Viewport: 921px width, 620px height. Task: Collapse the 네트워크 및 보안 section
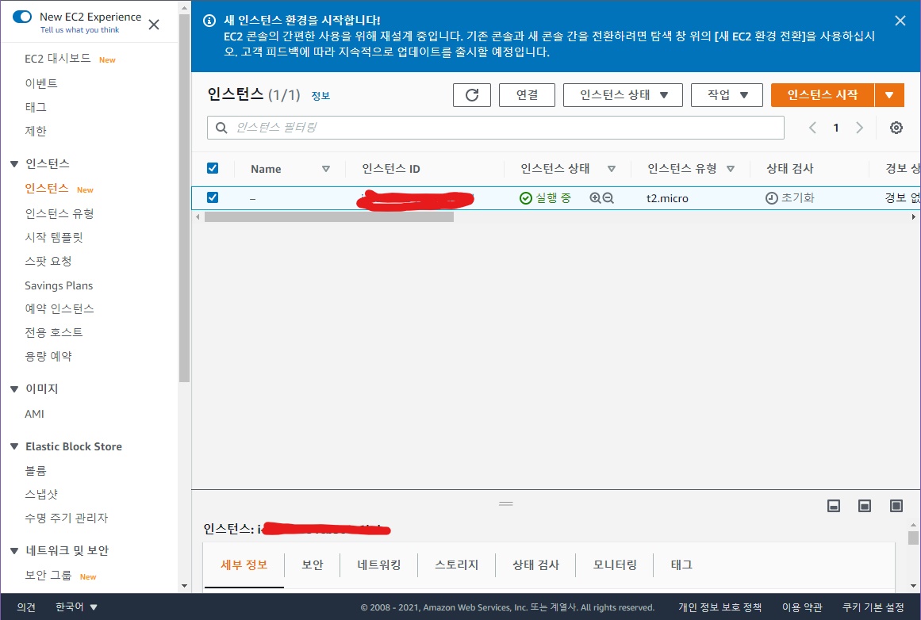coord(15,551)
